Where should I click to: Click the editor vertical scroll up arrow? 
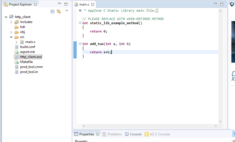coord(220,11)
